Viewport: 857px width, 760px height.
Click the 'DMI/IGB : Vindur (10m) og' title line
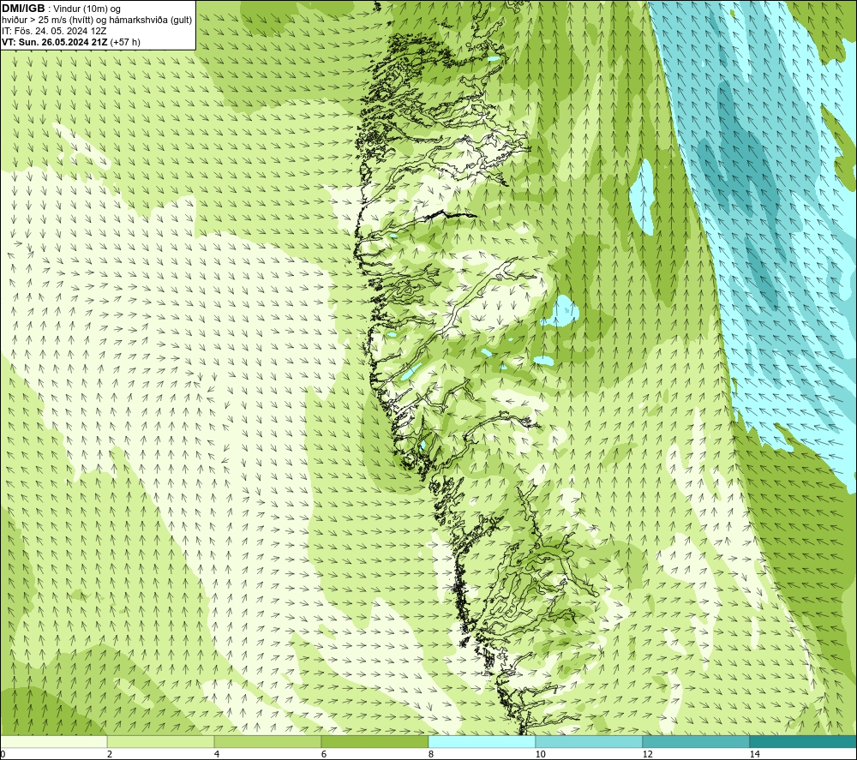(62, 9)
